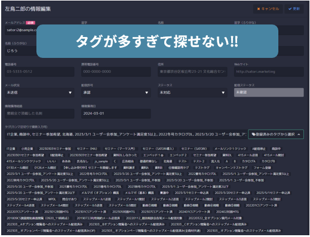Select the 資料DLしなかった tag

(125, 155)
